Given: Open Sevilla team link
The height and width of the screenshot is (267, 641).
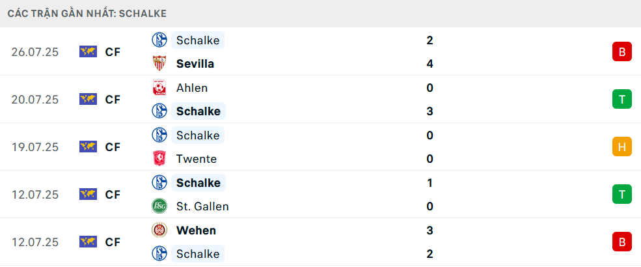Looking at the screenshot, I should tap(195, 64).
